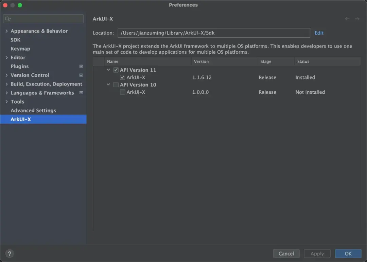367x262 pixels.
Task: Click the forward navigation arrow icon
Action: point(357,19)
